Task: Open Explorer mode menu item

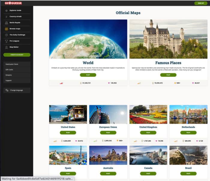Action: click(17, 11)
